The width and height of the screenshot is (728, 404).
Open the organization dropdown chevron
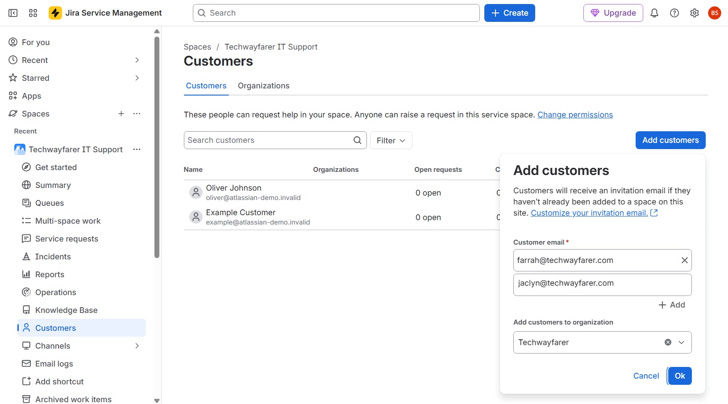click(682, 342)
